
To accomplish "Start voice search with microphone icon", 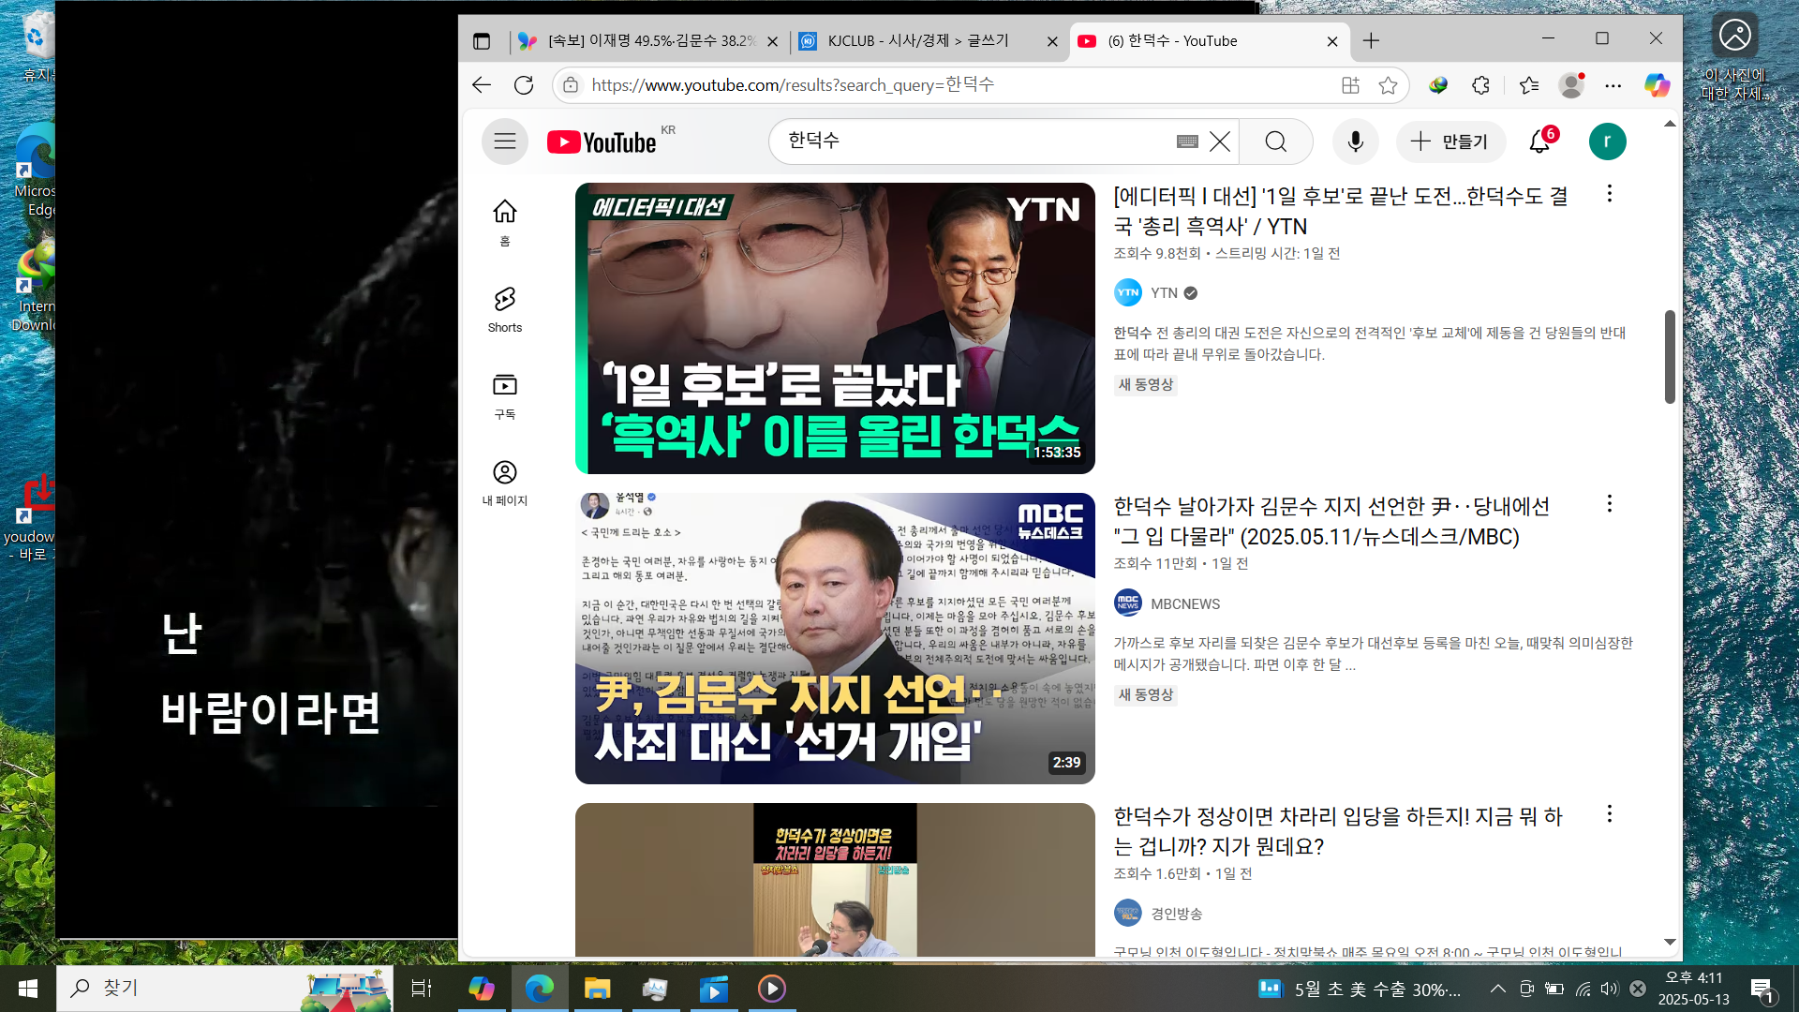I will (x=1355, y=141).
